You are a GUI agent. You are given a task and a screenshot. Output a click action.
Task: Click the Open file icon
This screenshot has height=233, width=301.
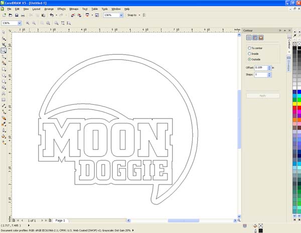(11, 15)
